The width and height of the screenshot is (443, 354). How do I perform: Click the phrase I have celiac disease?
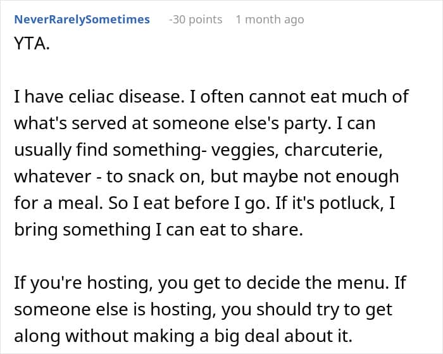coord(97,97)
